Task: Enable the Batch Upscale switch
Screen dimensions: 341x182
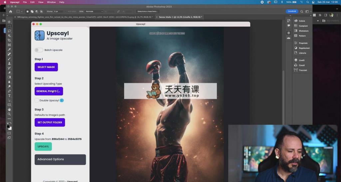Action: click(39, 50)
